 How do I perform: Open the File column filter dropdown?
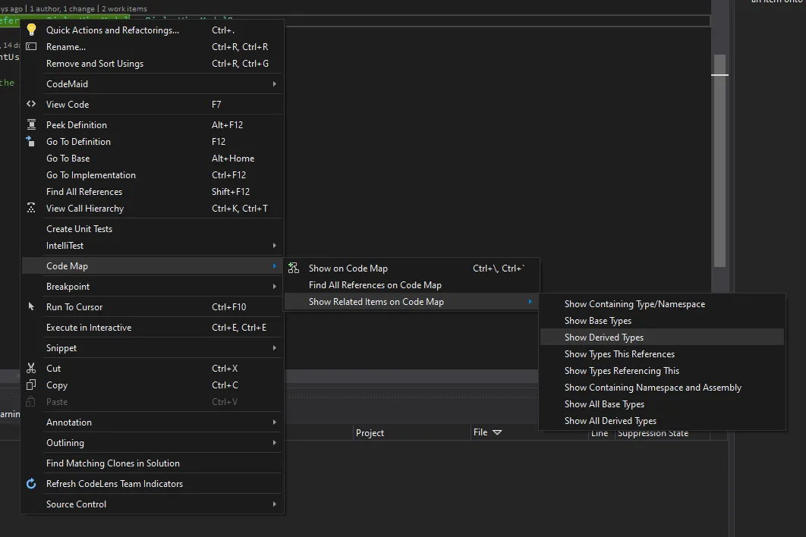[x=497, y=433]
